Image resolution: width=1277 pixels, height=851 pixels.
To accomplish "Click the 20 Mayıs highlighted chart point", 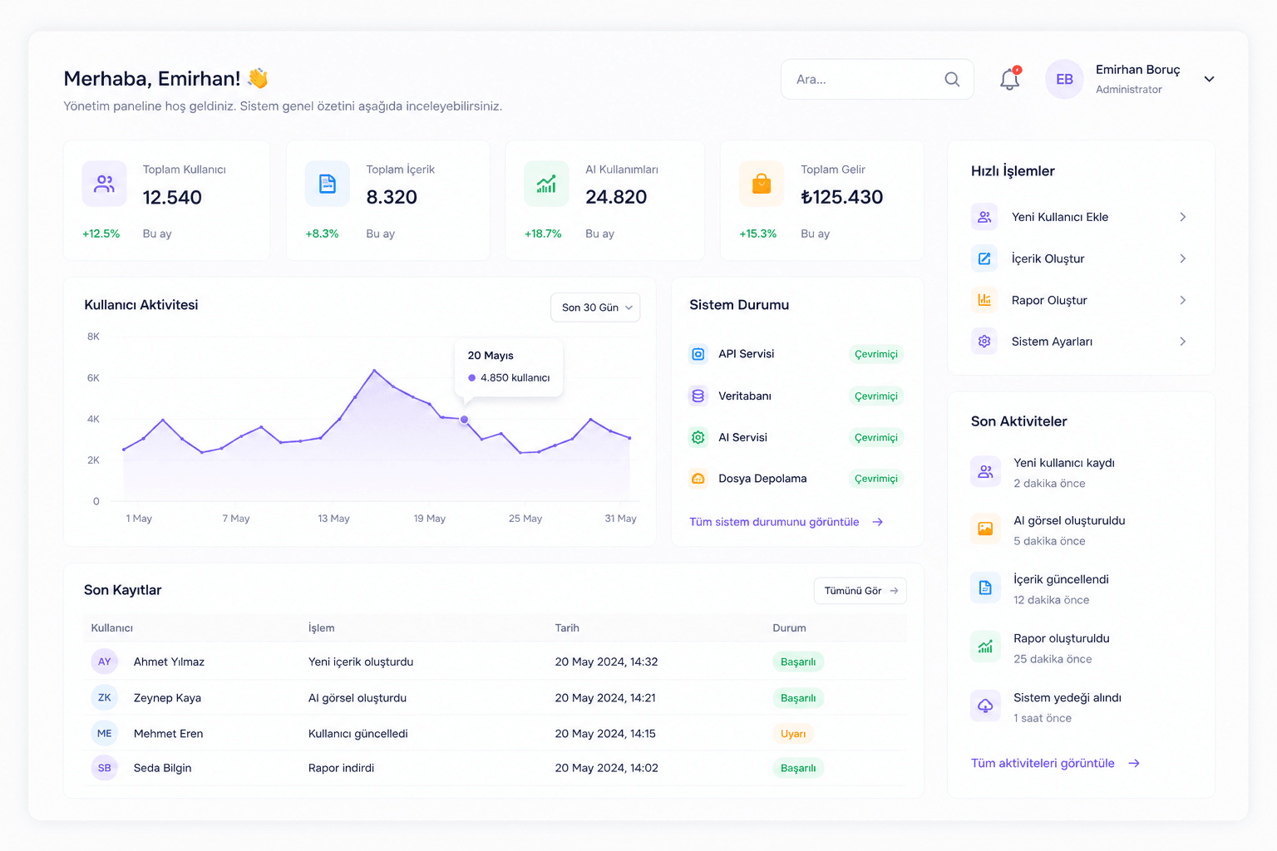I will tap(464, 420).
